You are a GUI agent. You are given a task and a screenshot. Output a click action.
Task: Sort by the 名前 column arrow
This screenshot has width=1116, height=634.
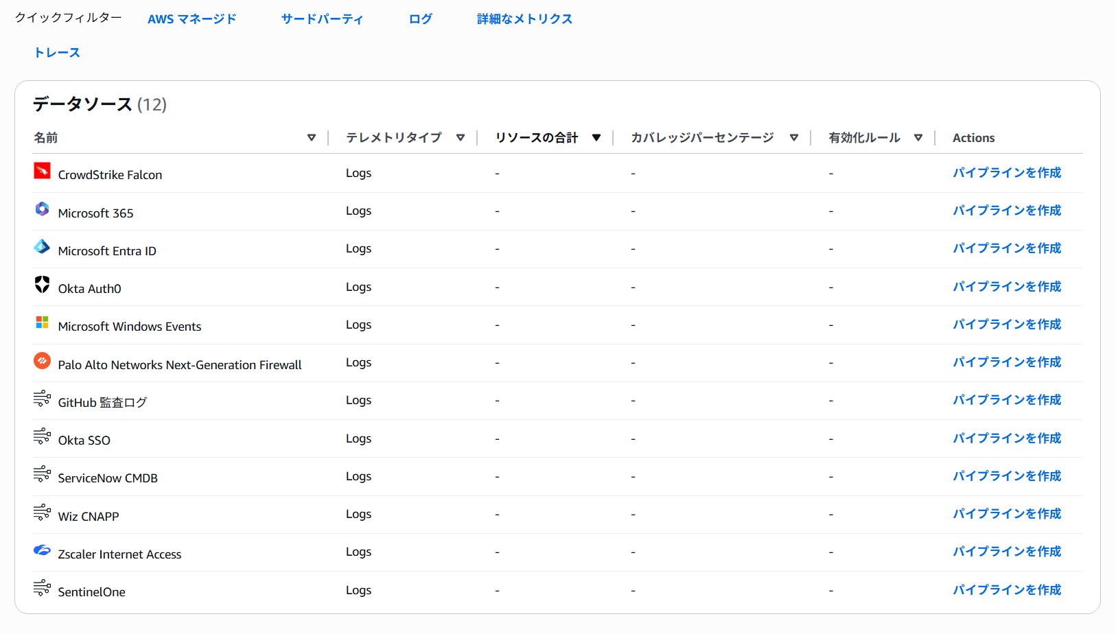pos(312,138)
